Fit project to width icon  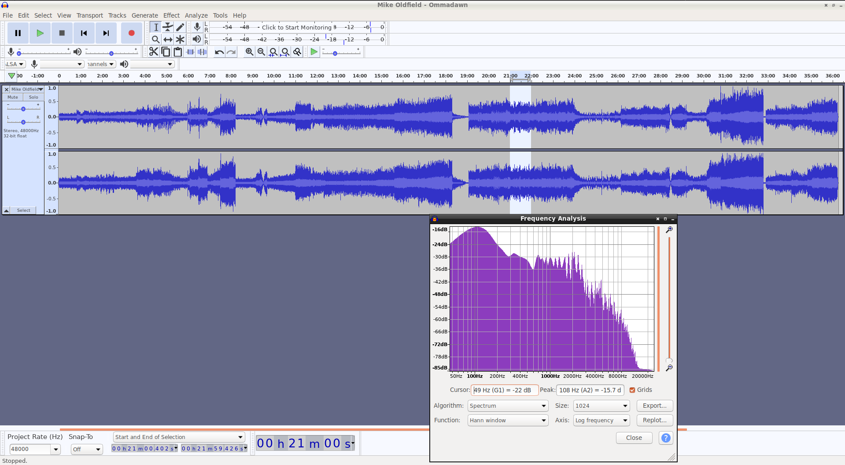(x=285, y=52)
